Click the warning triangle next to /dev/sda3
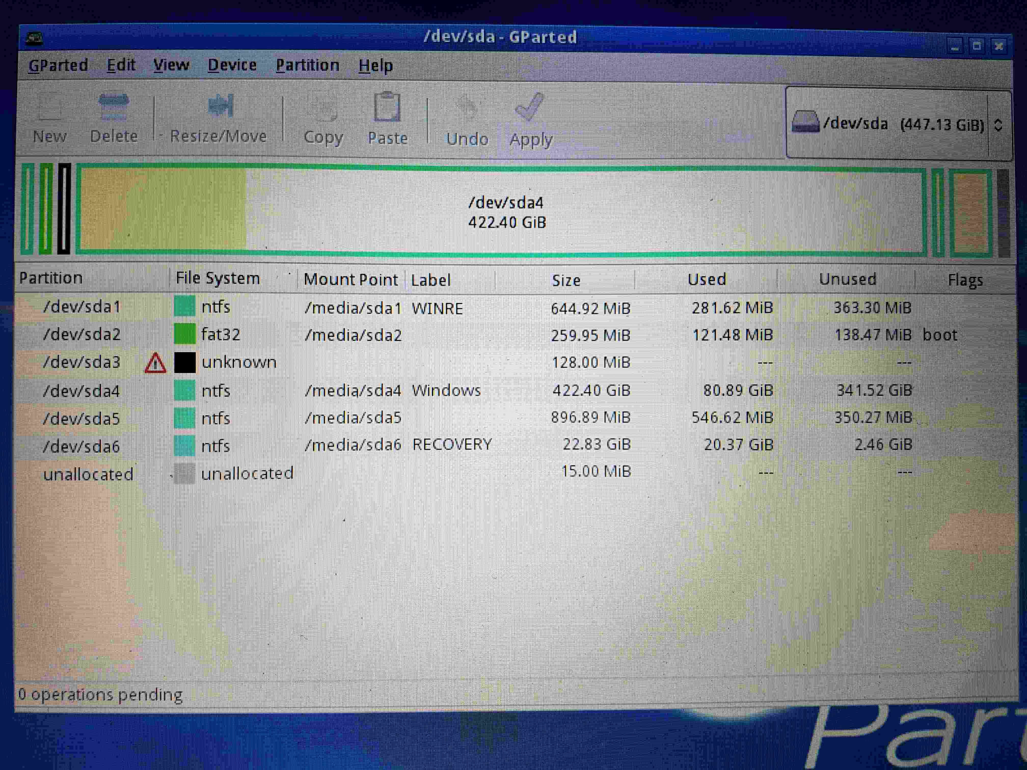The image size is (1027, 770). click(x=155, y=363)
